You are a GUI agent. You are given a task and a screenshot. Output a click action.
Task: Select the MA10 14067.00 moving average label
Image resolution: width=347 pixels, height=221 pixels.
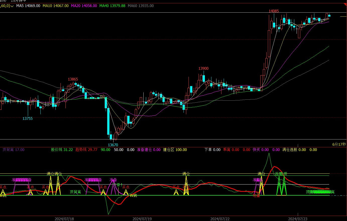tap(55, 6)
